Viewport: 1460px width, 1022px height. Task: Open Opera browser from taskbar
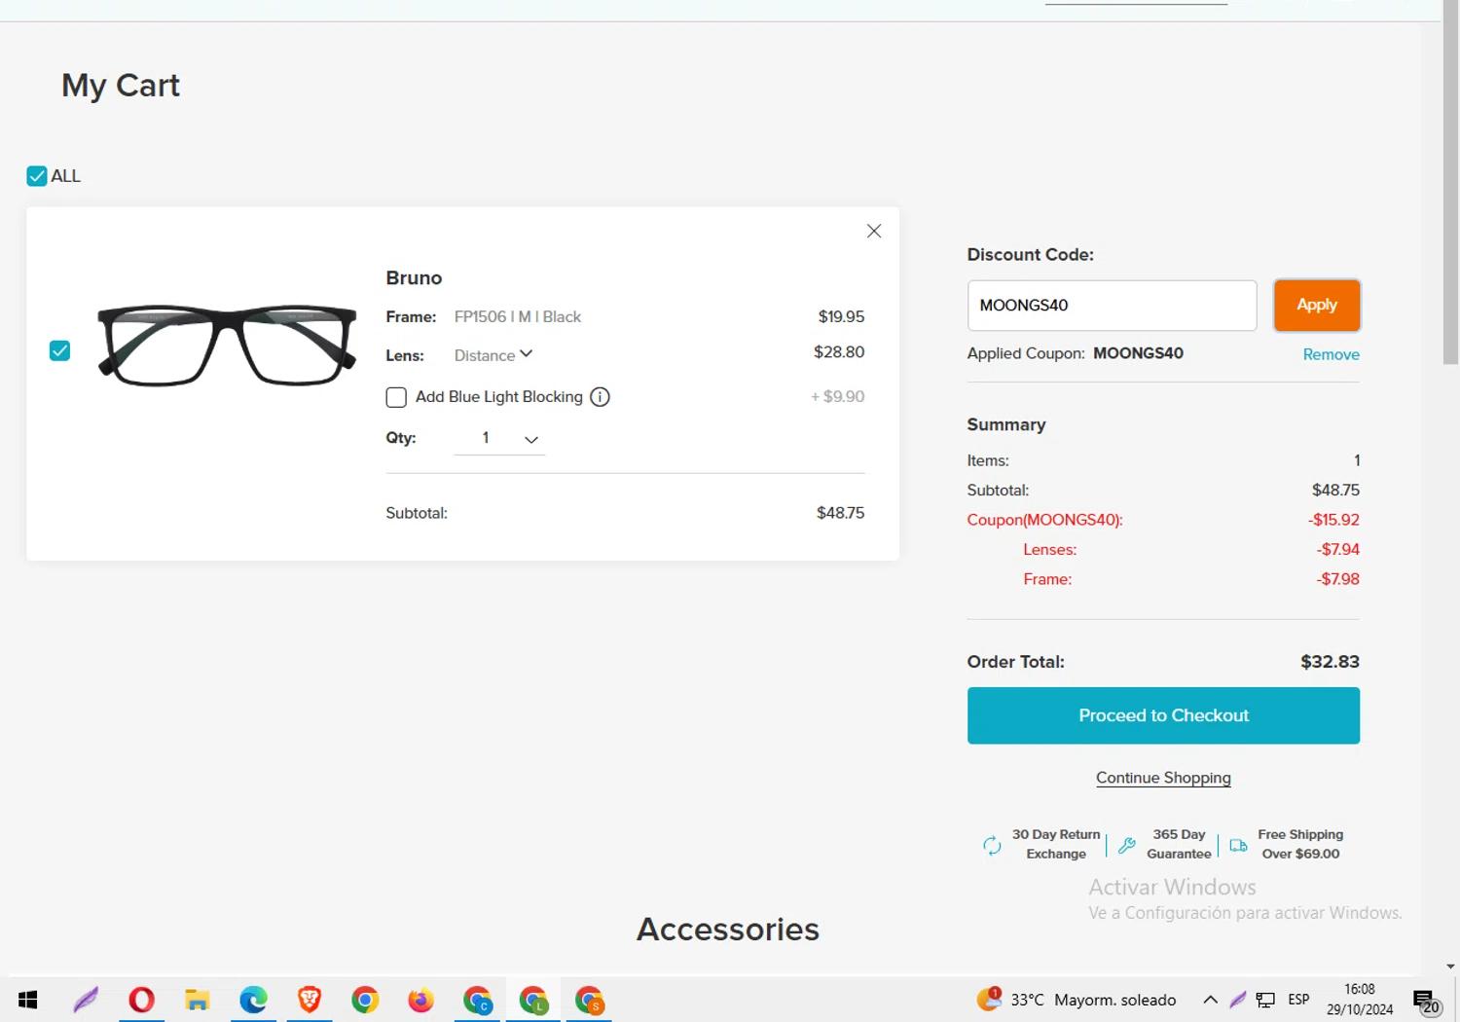(x=141, y=1000)
